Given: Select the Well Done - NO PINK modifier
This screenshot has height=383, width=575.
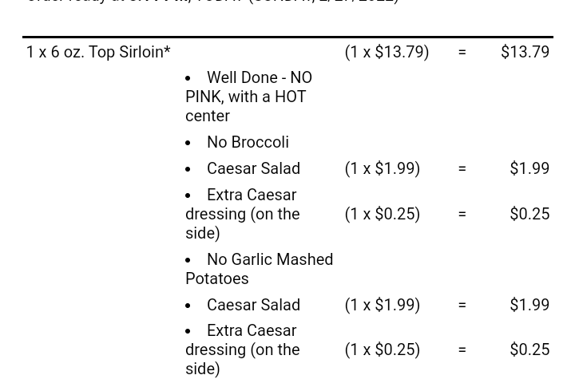Looking at the screenshot, I should coord(248,97).
